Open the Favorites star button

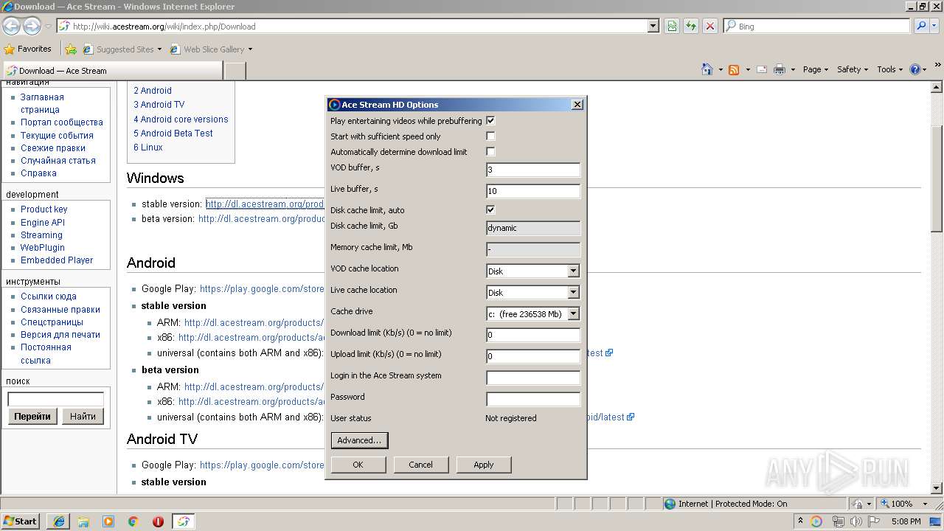[28, 49]
